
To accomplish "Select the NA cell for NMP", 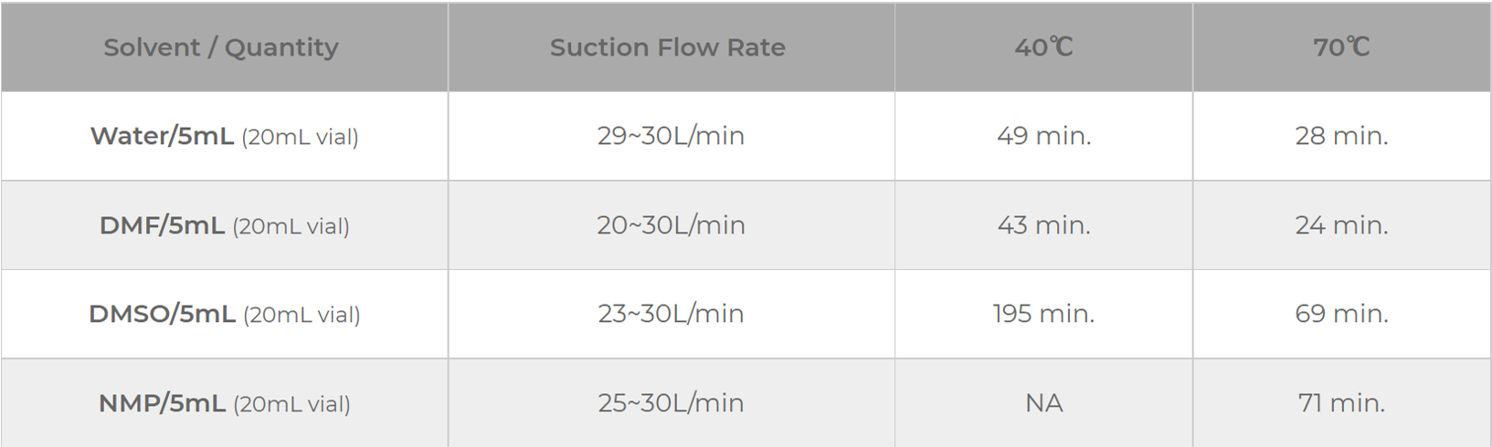I will pos(1043,403).
